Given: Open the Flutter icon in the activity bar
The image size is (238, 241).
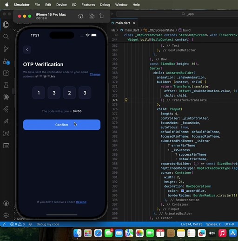Looking at the screenshot, I should pyautogui.click(x=6, y=109).
